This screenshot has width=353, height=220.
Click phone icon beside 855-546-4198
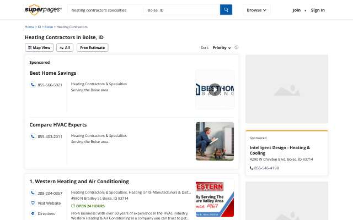252,168
